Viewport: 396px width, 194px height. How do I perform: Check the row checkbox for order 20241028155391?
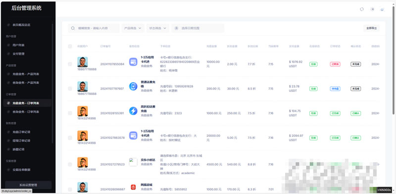(70, 113)
